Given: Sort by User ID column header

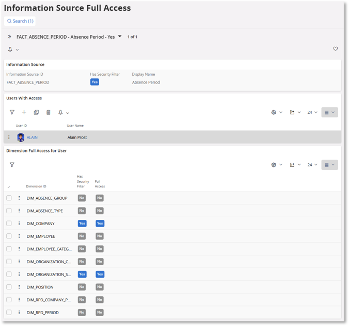Looking at the screenshot, I should 21,126.
